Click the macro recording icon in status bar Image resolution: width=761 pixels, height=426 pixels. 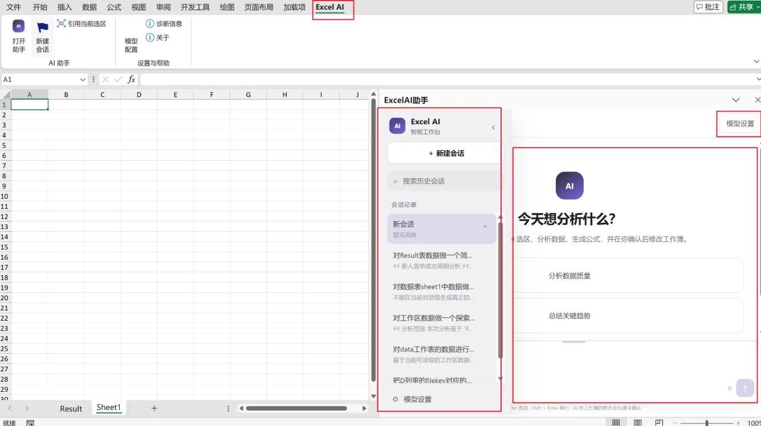30,423
